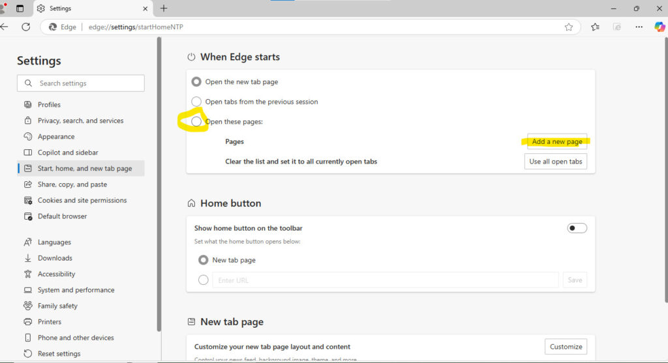Click the Accessibility sidebar icon
Screen dimensions: 668x363
(x=27, y=274)
